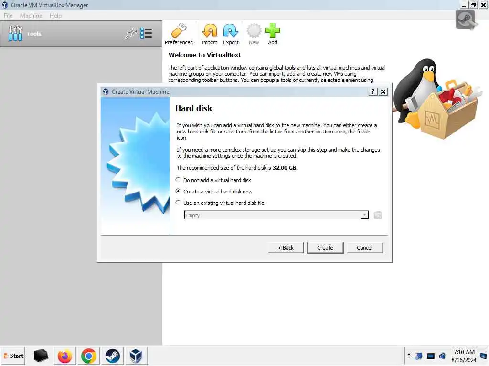This screenshot has height=366, width=489.
Task: Open the Machine menu
Action: [x=31, y=16]
